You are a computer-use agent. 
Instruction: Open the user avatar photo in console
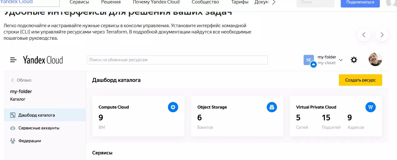(x=375, y=59)
